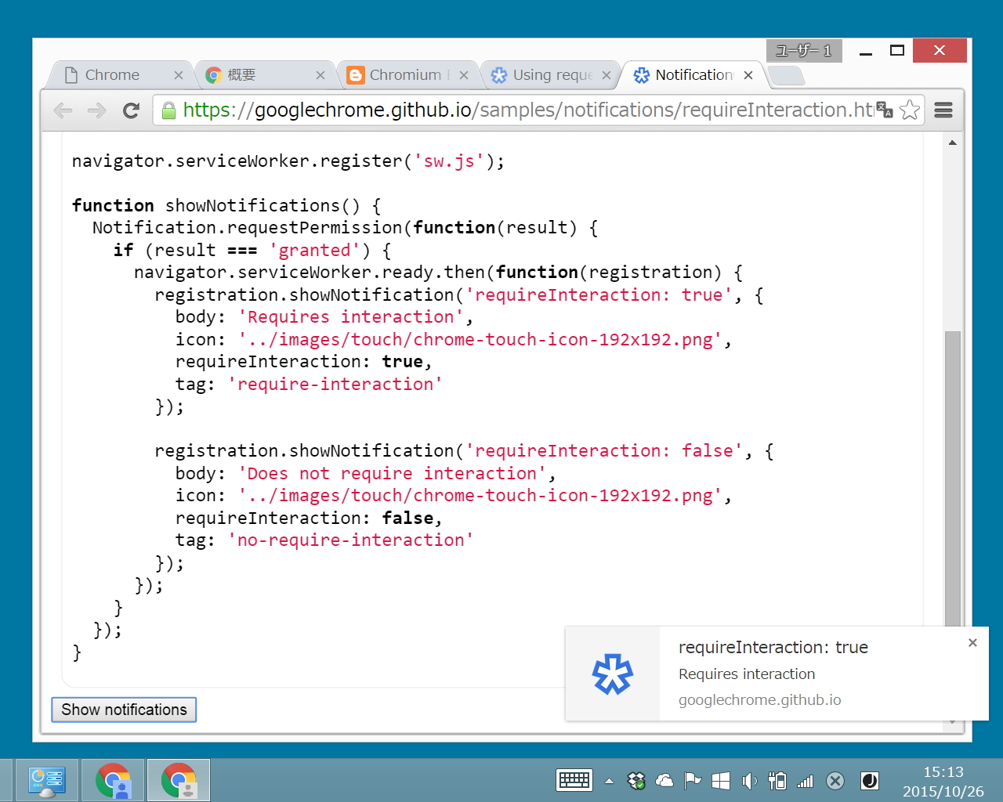
Task: Click the tag: 'require-interaction' code line
Action: (x=309, y=385)
